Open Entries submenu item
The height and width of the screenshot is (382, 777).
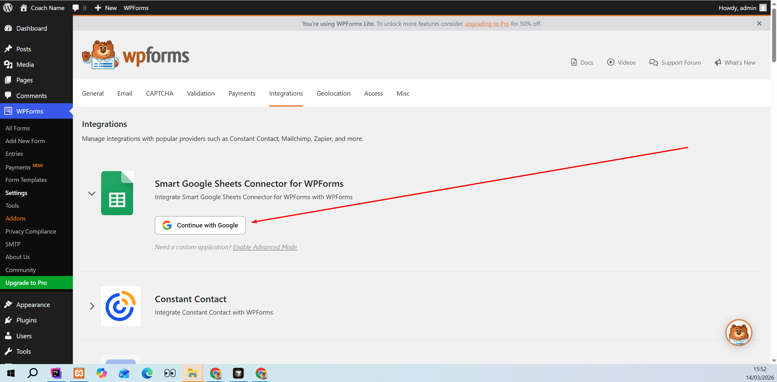tap(14, 154)
